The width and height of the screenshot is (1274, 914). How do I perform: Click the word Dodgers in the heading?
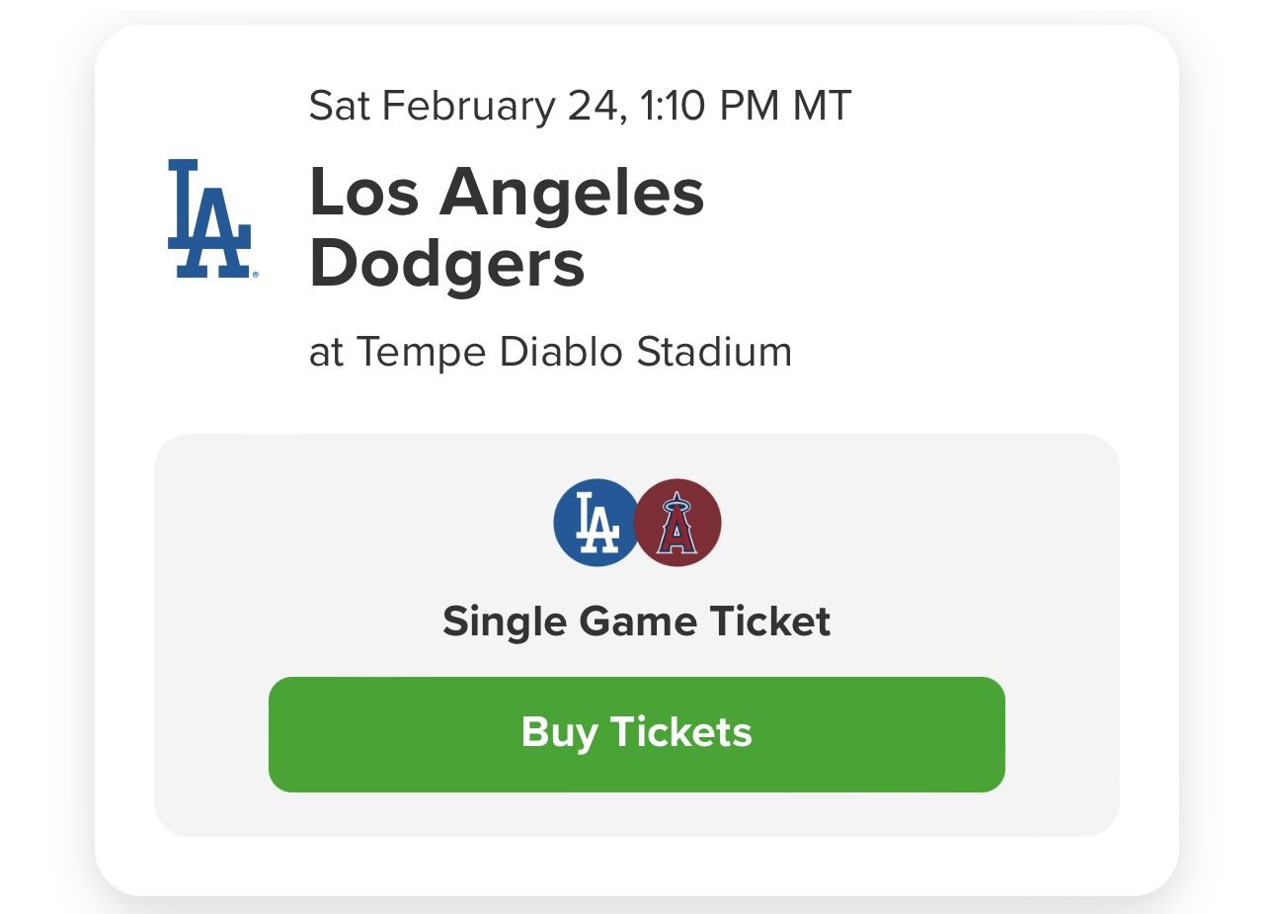(x=447, y=264)
